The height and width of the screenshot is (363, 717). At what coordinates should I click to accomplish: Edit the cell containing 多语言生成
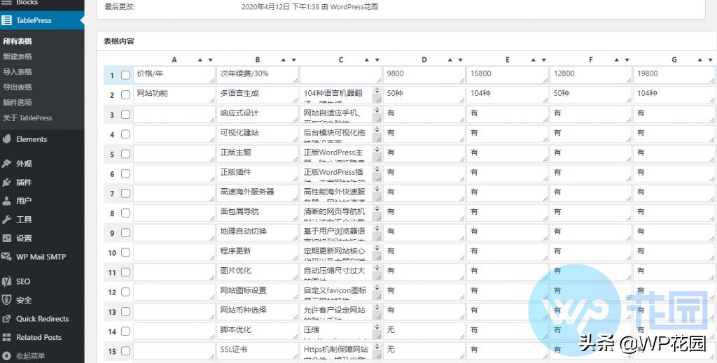(258, 95)
